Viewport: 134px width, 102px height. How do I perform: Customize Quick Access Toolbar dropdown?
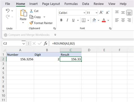(x=55, y=35)
